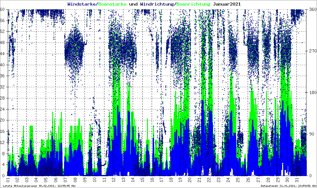Screen dimensions: 317x188
Task: Click day label 13 on the x-axis
Action: (x=123, y=180)
